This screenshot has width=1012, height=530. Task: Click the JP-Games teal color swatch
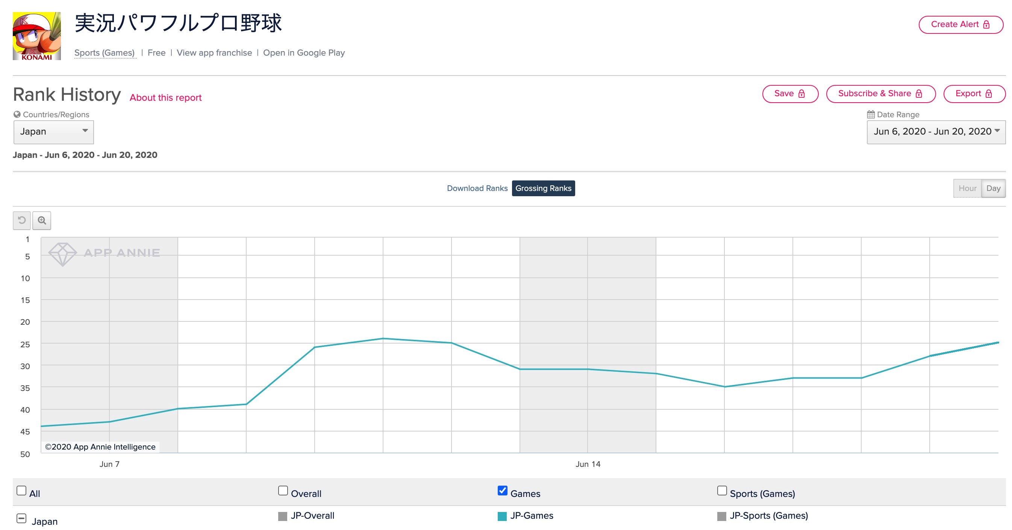click(x=502, y=516)
